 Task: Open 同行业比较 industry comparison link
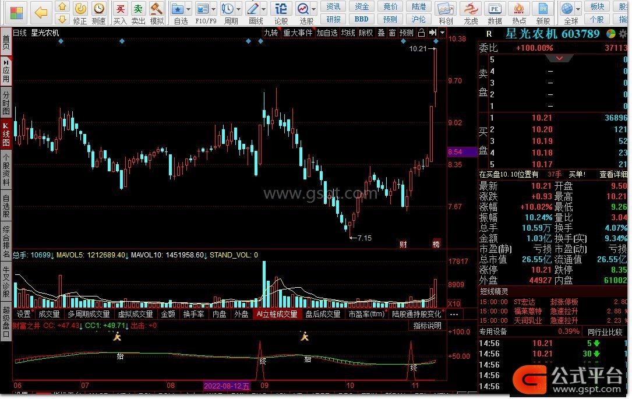[x=605, y=332]
